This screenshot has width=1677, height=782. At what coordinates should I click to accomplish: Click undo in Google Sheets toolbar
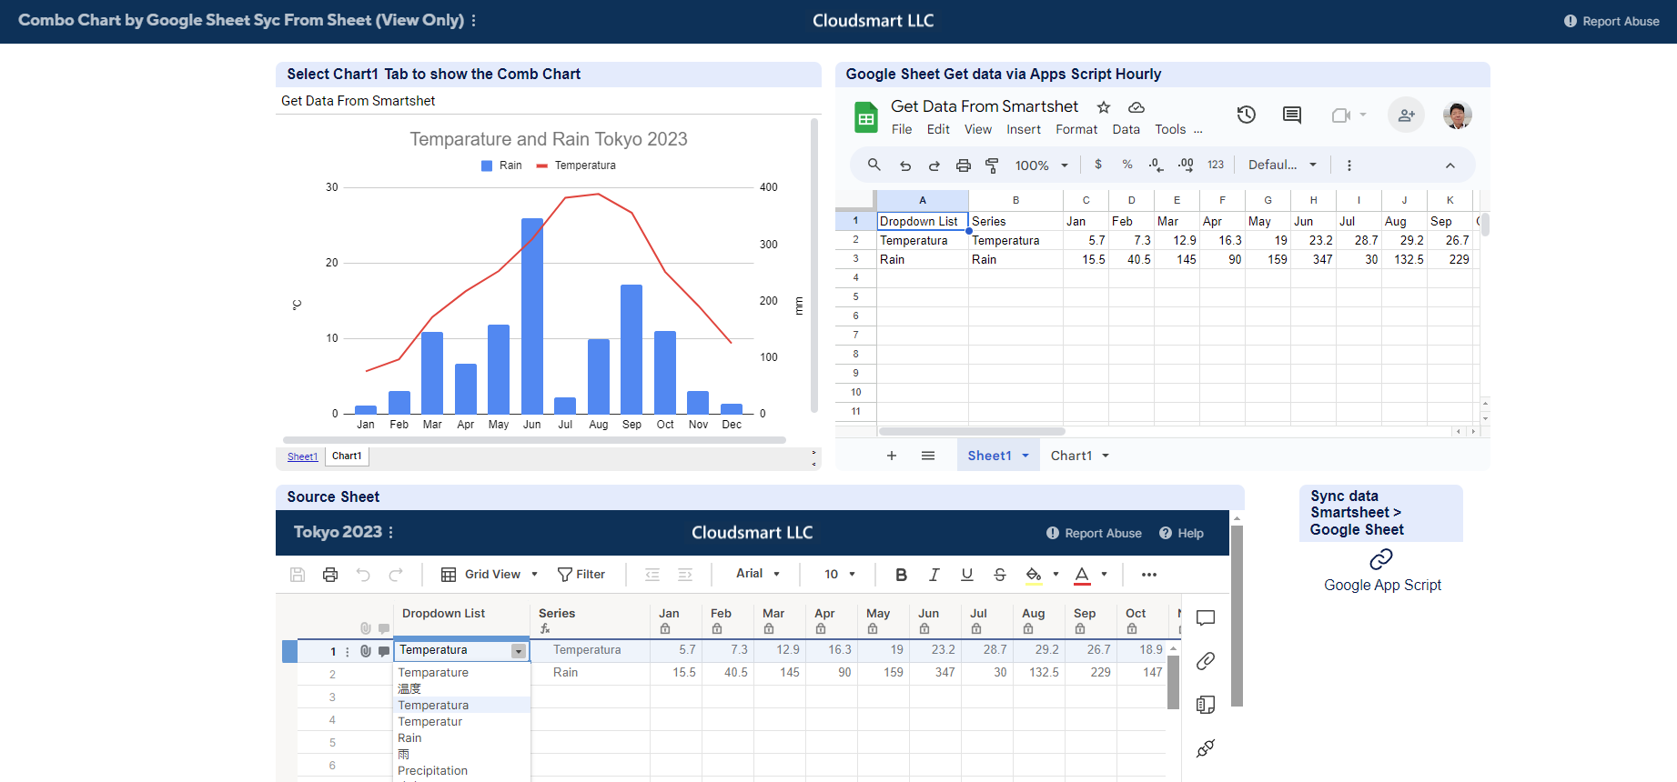(x=905, y=165)
